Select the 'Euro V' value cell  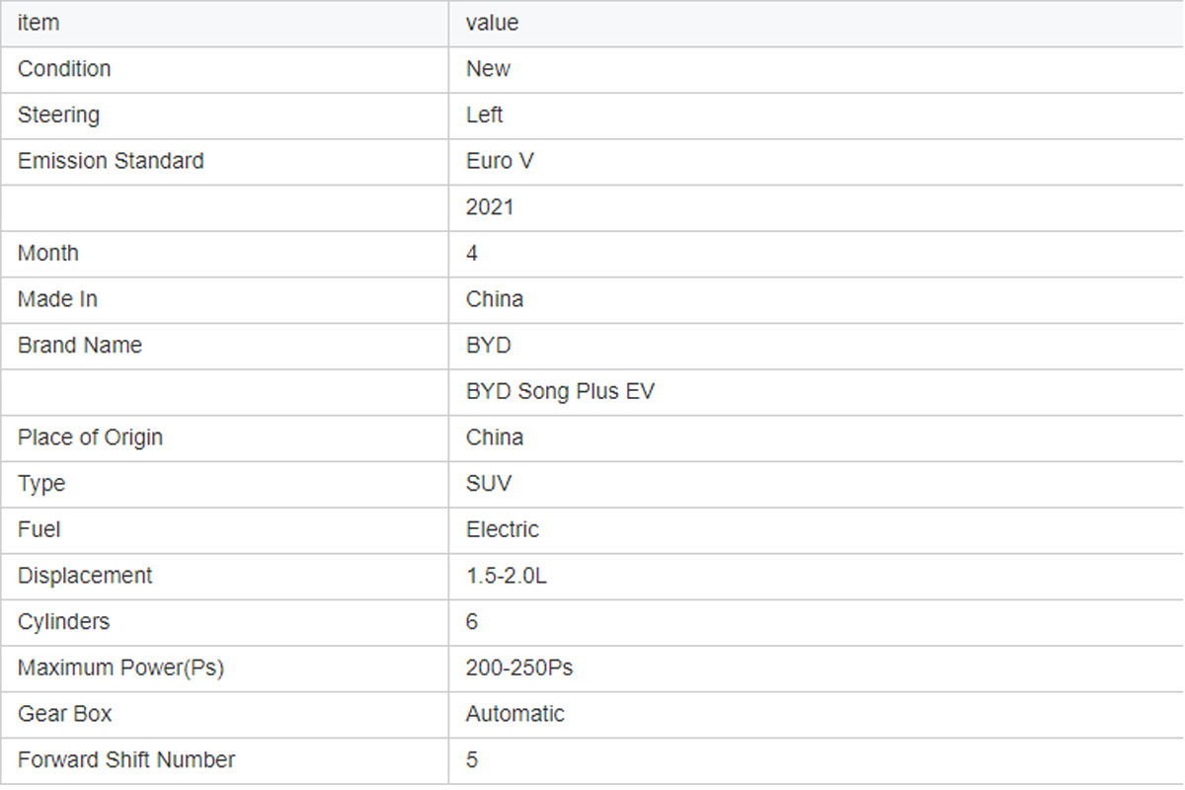pyautogui.click(x=500, y=161)
